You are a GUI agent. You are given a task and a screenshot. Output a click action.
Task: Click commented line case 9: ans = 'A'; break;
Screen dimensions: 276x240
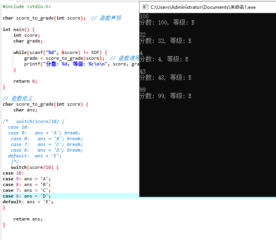[x=44, y=133]
